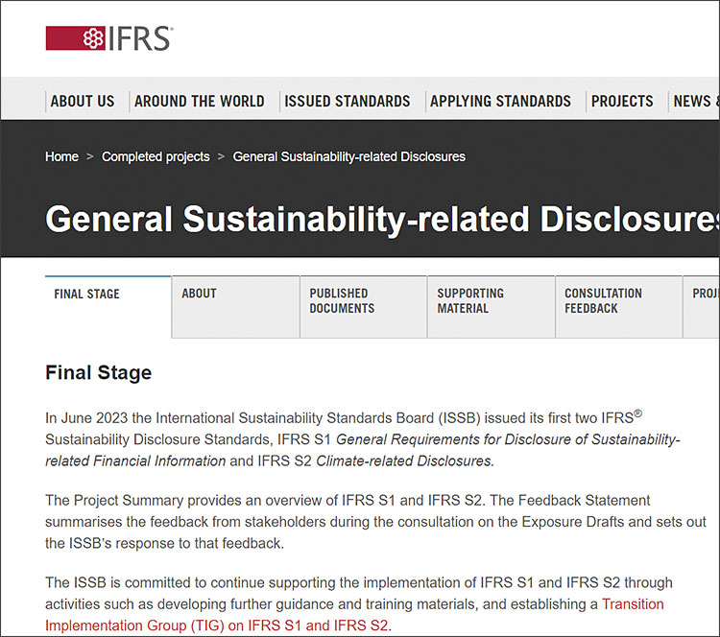720x637 pixels.
Task: Switch to Consultation Feedback tab
Action: point(618,307)
